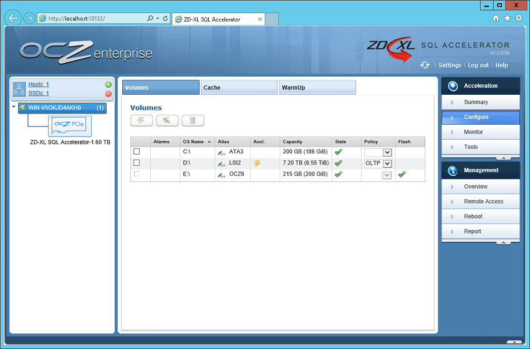This screenshot has height=349, width=530.
Task: Click the "7.20 TB (6.55 TiB)" capacity cell
Action: click(306, 163)
